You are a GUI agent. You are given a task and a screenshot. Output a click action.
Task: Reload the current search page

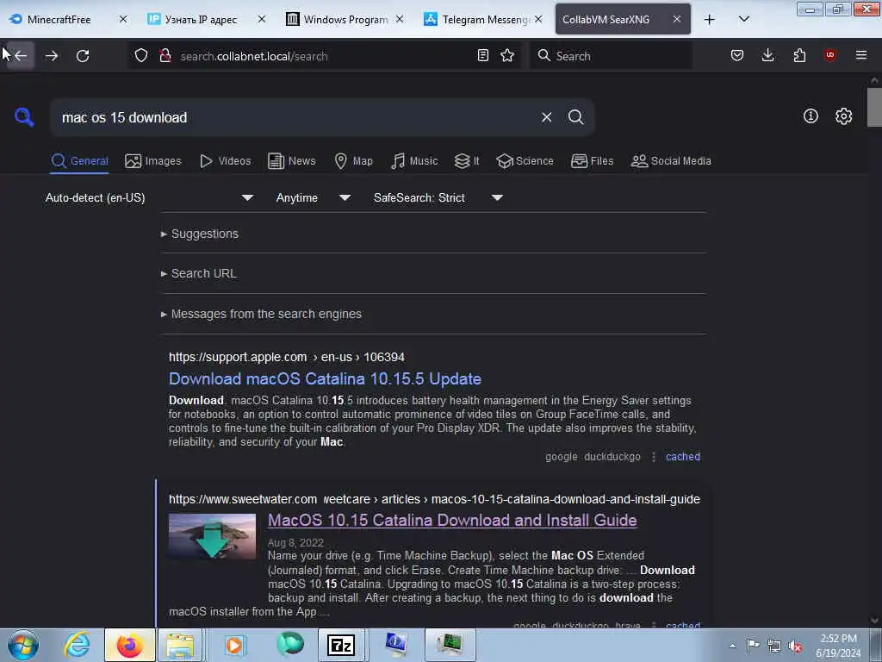83,56
